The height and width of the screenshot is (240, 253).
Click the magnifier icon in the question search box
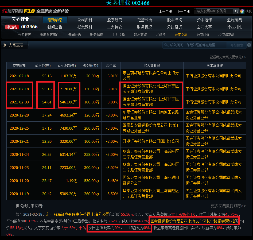click(x=166, y=45)
